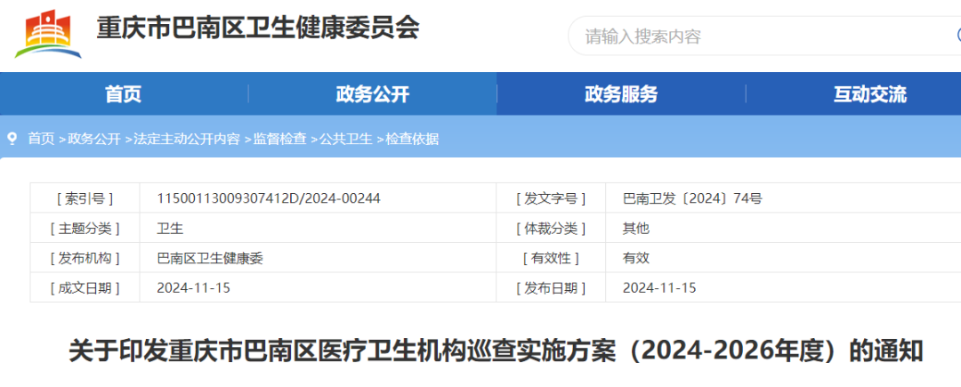Viewport: 961px width, 387px height.
Task: Click the article title about 巡查实施方案
Action: [x=496, y=351]
